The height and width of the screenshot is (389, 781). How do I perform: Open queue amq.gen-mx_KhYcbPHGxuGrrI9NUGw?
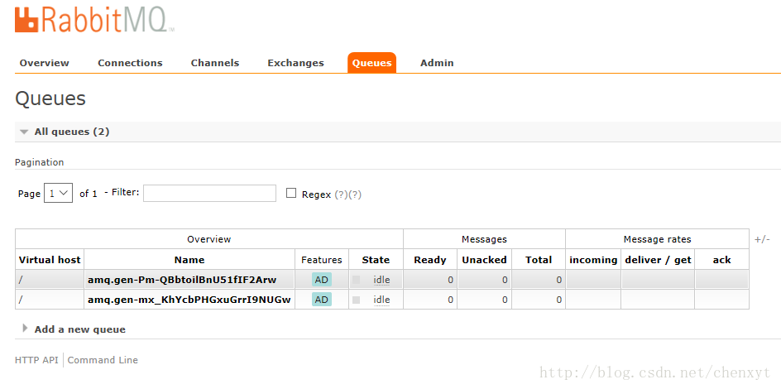click(x=189, y=300)
